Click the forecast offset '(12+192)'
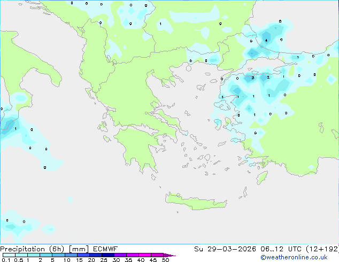Viewport: 339px width, 262px height. coord(322,249)
